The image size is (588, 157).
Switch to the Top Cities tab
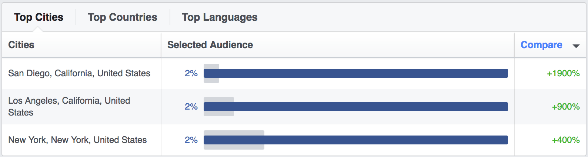39,17
